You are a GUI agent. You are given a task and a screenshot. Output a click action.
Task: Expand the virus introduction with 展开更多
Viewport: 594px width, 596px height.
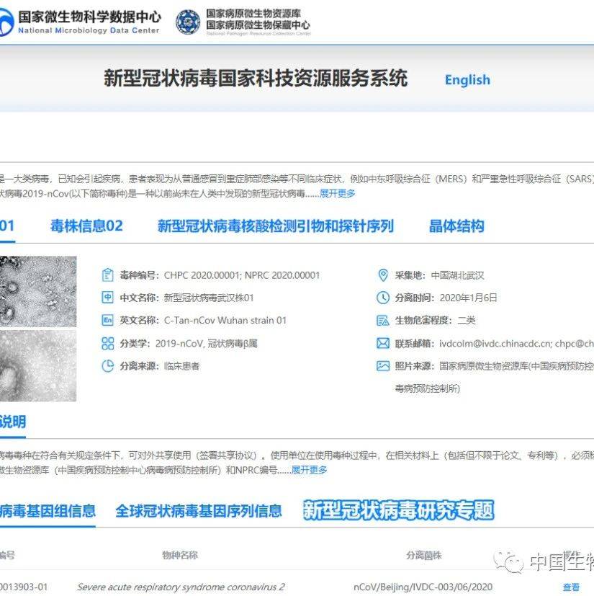point(337,193)
